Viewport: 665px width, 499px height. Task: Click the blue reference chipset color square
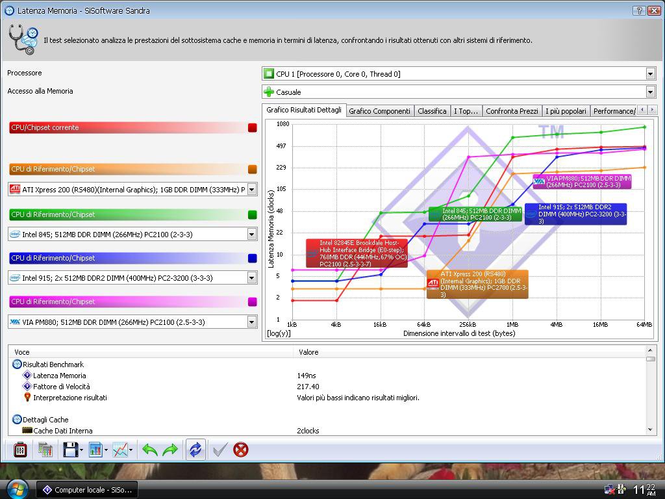253,259
